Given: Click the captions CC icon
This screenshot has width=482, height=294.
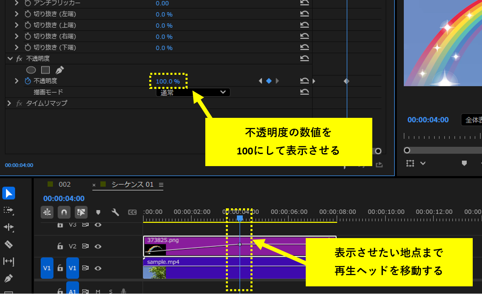Looking at the screenshot, I should pos(133,212).
